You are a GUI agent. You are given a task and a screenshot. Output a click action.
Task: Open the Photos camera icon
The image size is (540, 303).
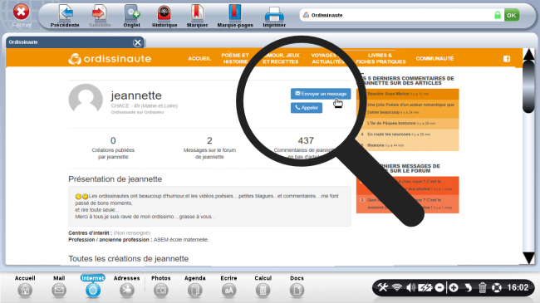coord(161,291)
